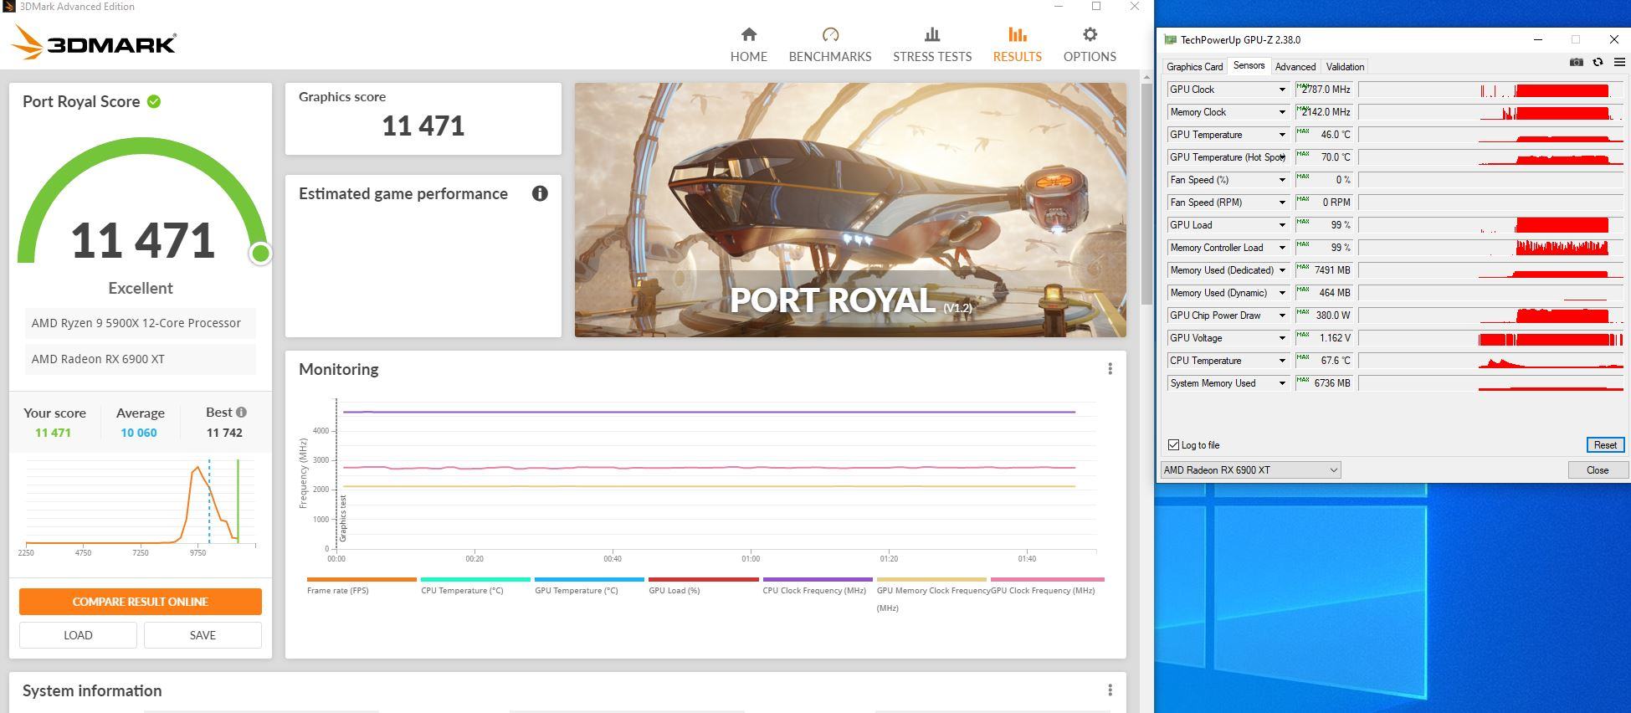Click the MAX indicator for Fan Speed (RPM)

pos(1303,198)
